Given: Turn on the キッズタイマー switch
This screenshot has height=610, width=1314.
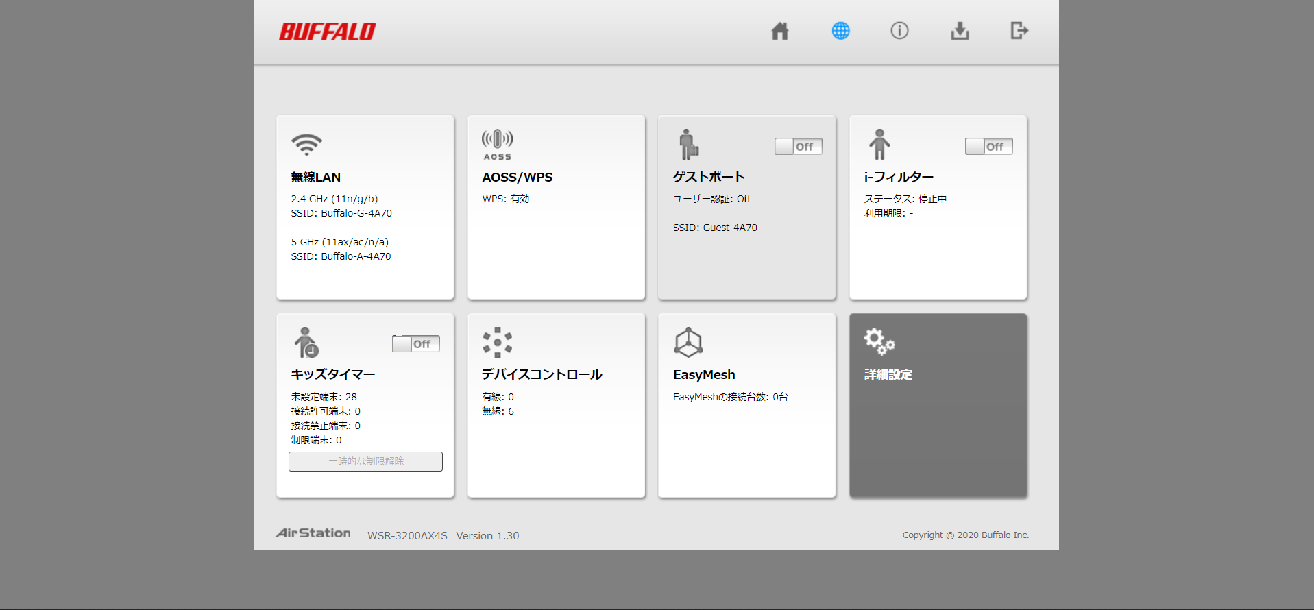Looking at the screenshot, I should click(x=415, y=344).
